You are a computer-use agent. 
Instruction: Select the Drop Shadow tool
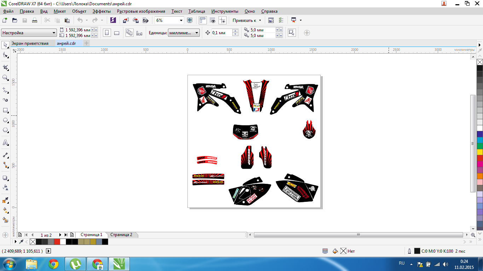pyautogui.click(x=5, y=178)
